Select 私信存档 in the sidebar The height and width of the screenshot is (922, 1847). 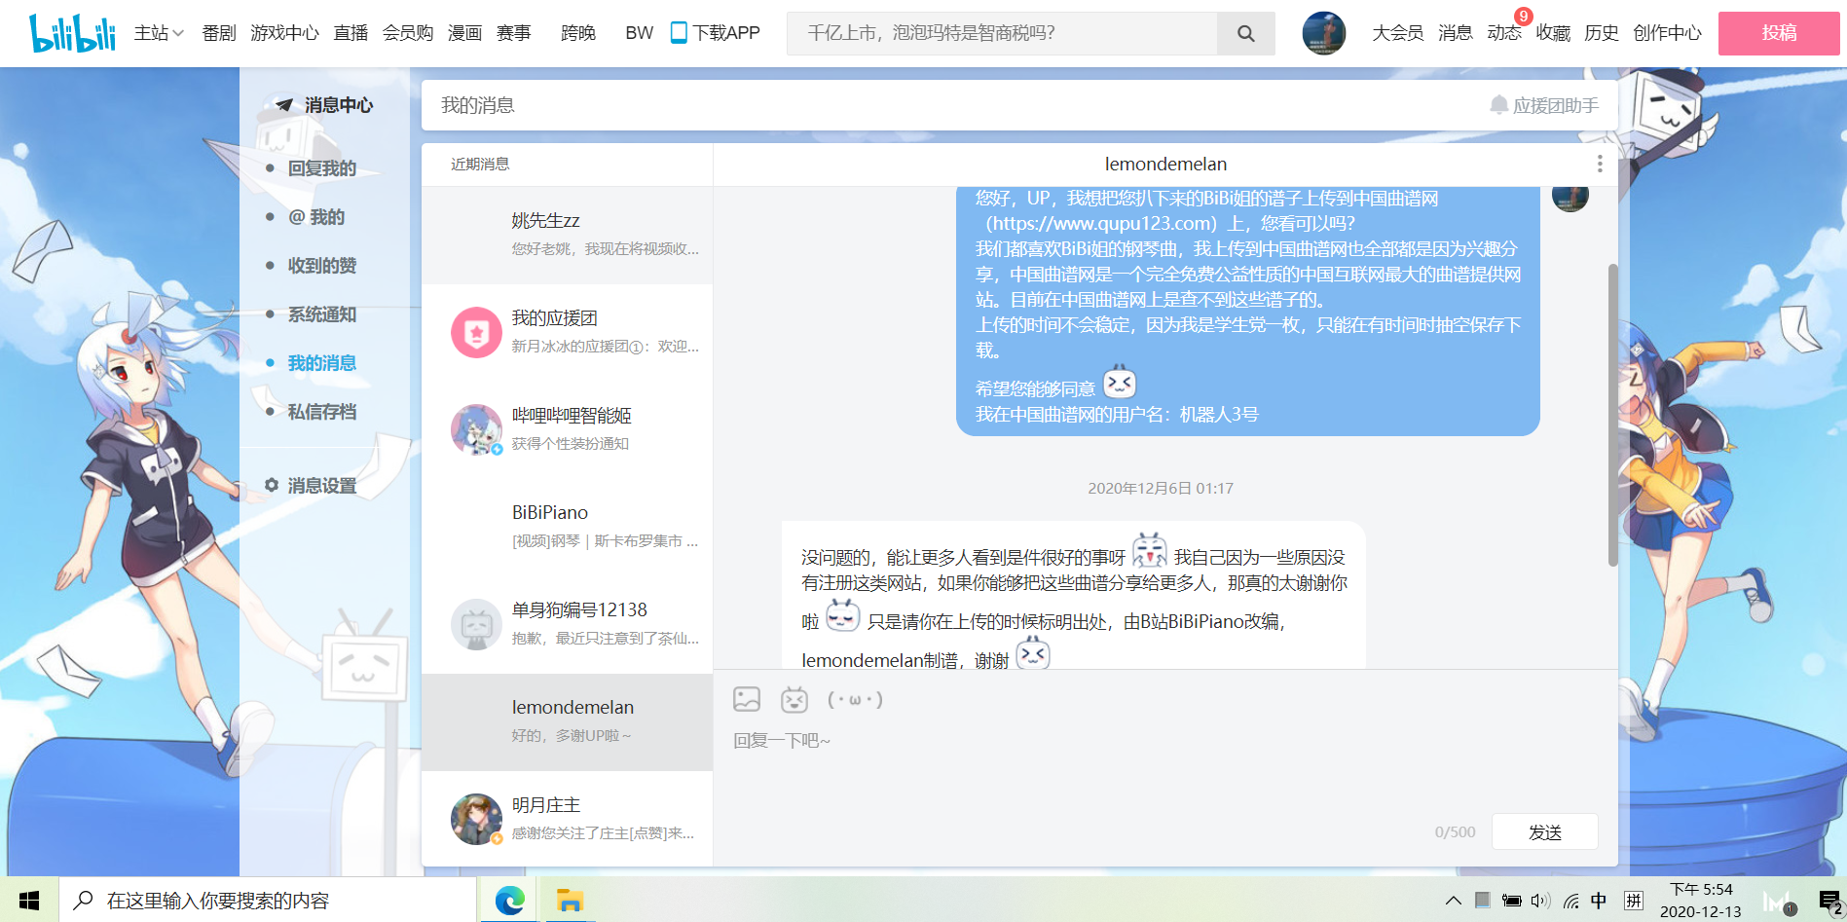(321, 412)
